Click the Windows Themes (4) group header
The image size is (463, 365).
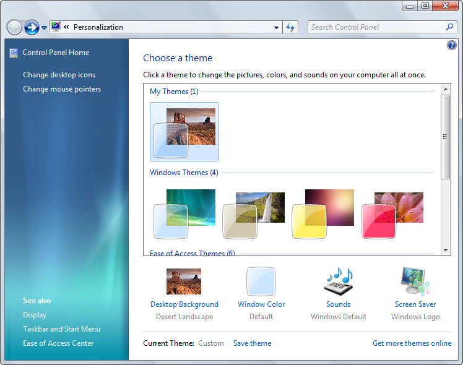184,173
